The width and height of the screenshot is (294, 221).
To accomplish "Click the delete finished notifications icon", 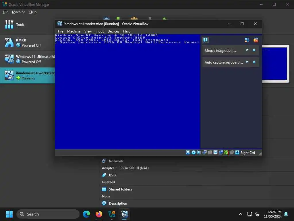I will pyautogui.click(x=256, y=40).
